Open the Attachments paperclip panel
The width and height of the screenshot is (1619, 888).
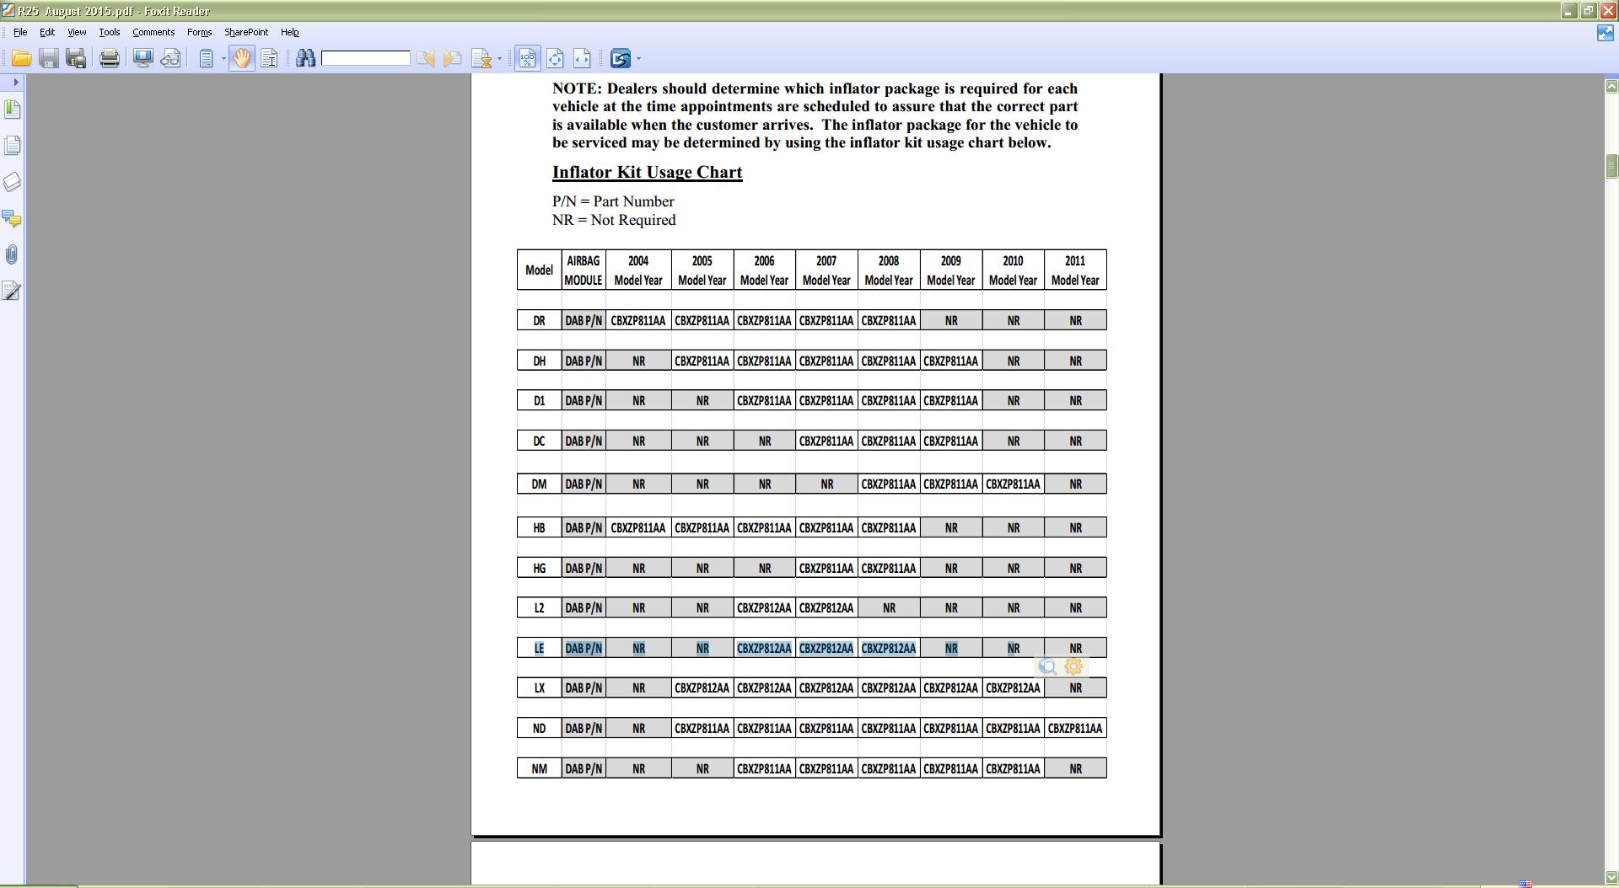pos(12,255)
